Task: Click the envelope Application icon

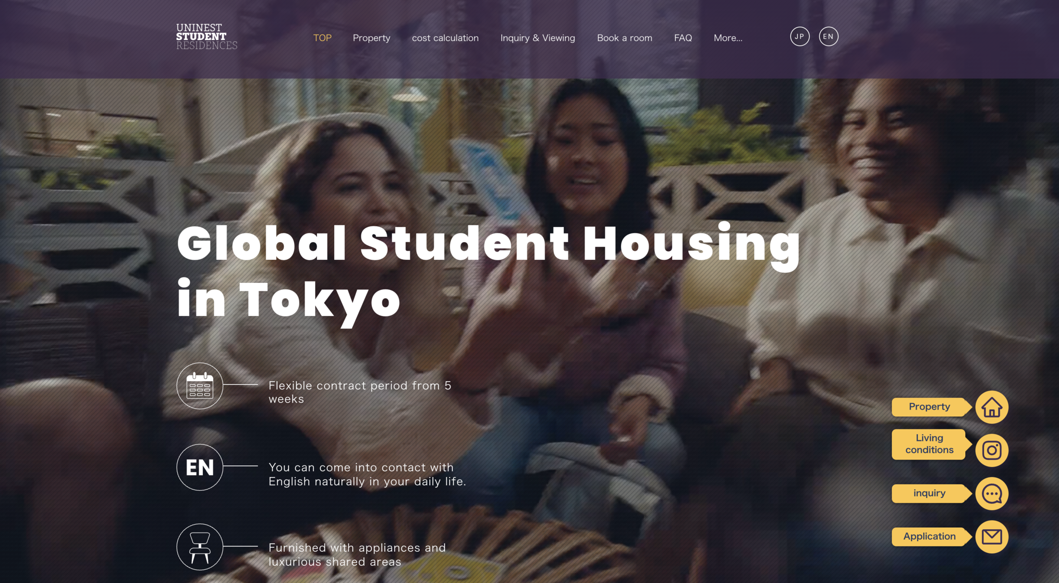Action: tap(991, 537)
